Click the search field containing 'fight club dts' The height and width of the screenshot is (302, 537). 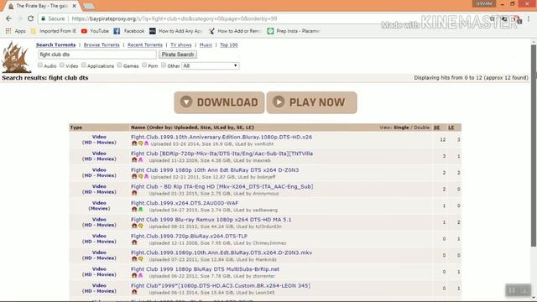click(x=97, y=55)
